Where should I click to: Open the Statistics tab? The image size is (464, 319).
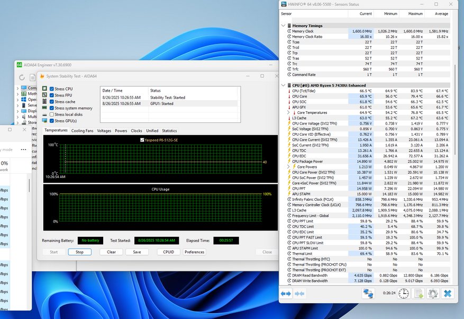coord(169,130)
